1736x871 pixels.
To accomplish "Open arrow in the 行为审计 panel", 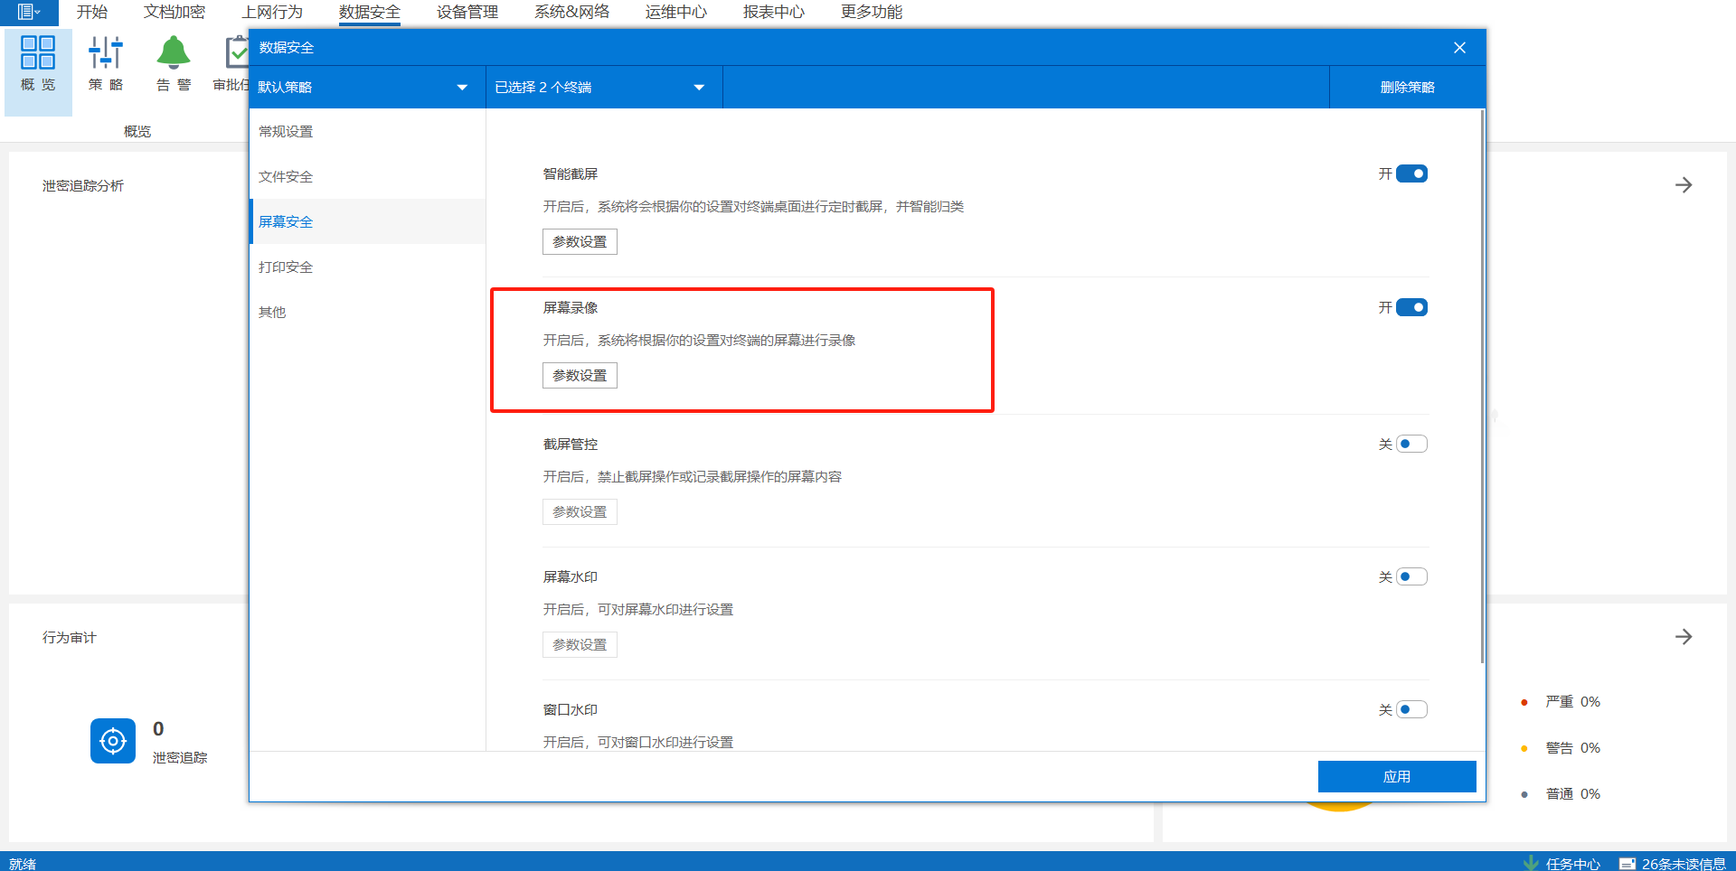I will 1684,637.
